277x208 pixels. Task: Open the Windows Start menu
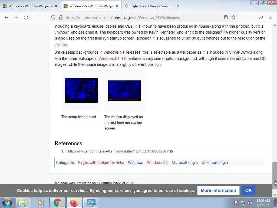[7, 203]
